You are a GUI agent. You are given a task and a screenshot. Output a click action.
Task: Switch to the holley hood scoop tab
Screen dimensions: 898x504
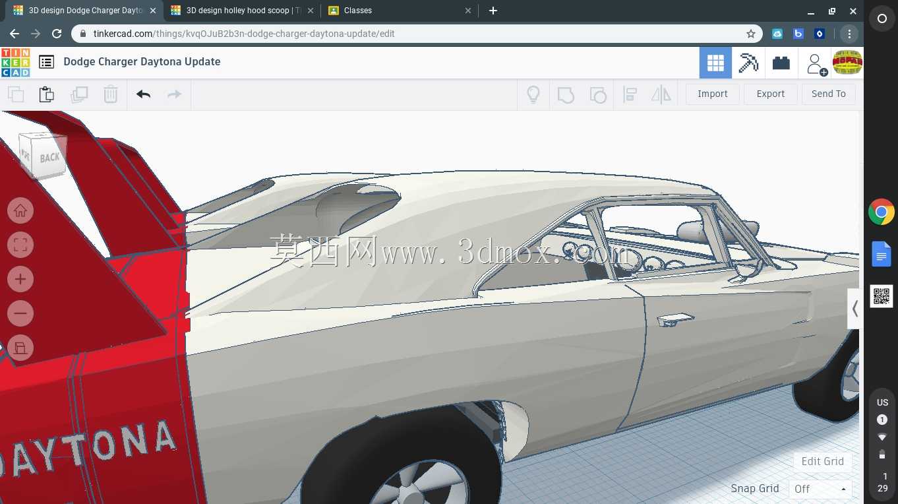[242, 11]
